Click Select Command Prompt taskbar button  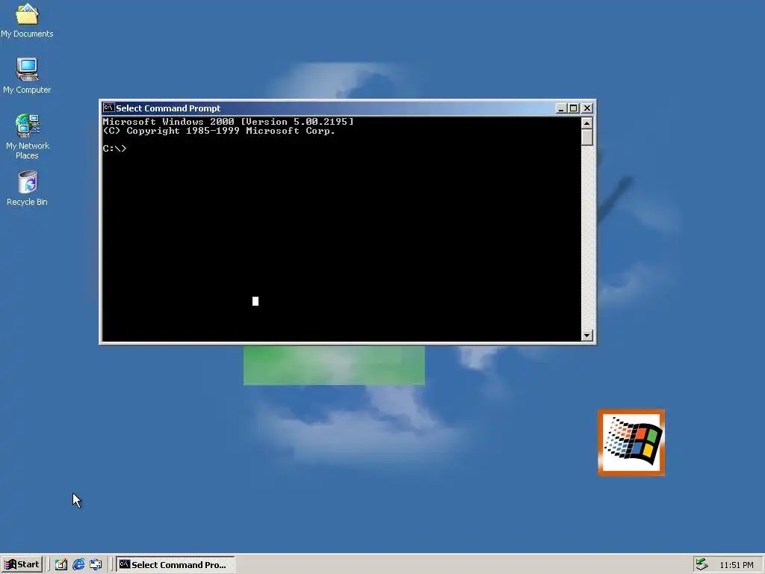pos(175,564)
